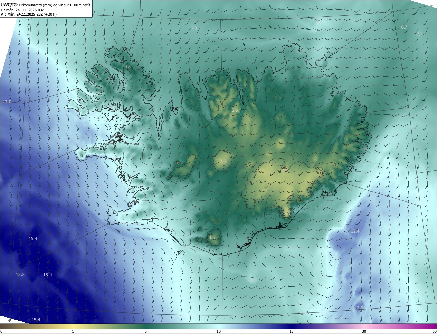Click the 3.6 value on the south glacier
437x334 pixels.
(212, 237)
